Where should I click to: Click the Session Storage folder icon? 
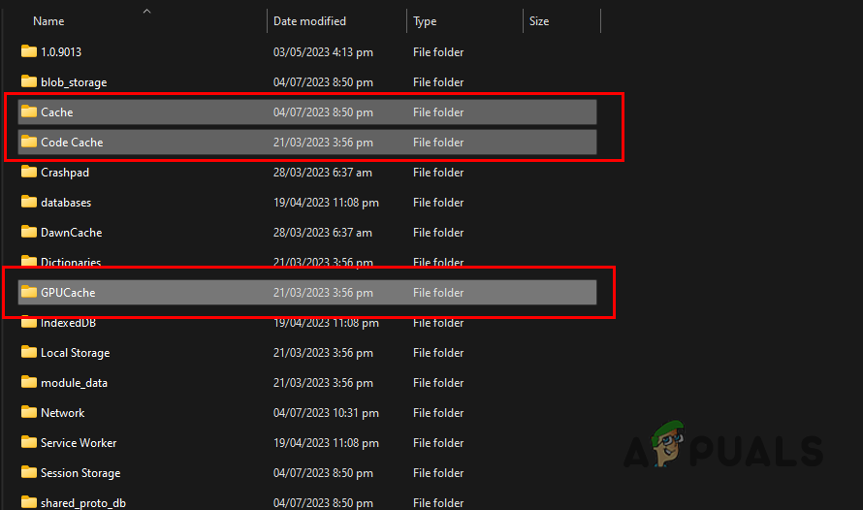29,472
